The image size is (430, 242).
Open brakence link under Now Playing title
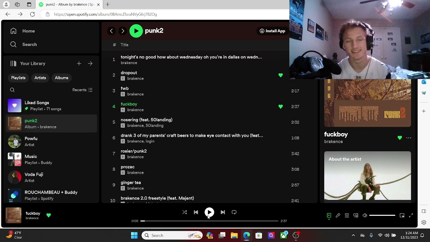tap(333, 142)
